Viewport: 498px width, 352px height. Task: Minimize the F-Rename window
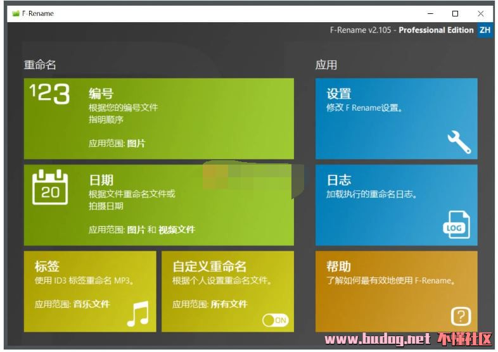click(x=430, y=13)
